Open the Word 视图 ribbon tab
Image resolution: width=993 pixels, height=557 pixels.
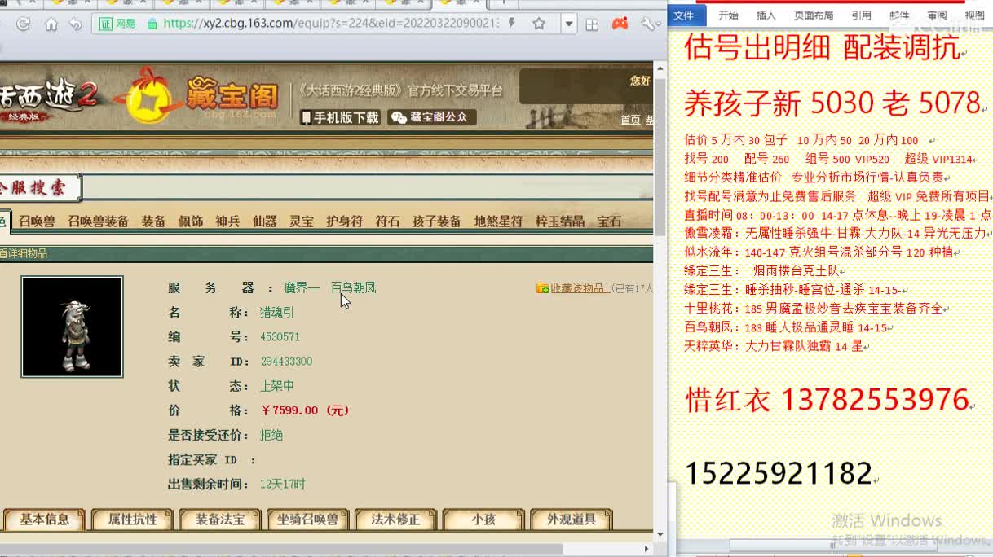coord(974,15)
